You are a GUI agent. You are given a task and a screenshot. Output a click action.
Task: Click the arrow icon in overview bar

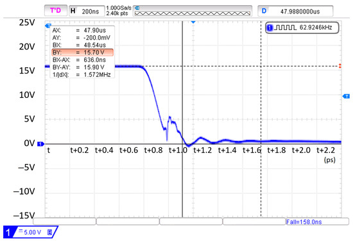click(x=137, y=8)
